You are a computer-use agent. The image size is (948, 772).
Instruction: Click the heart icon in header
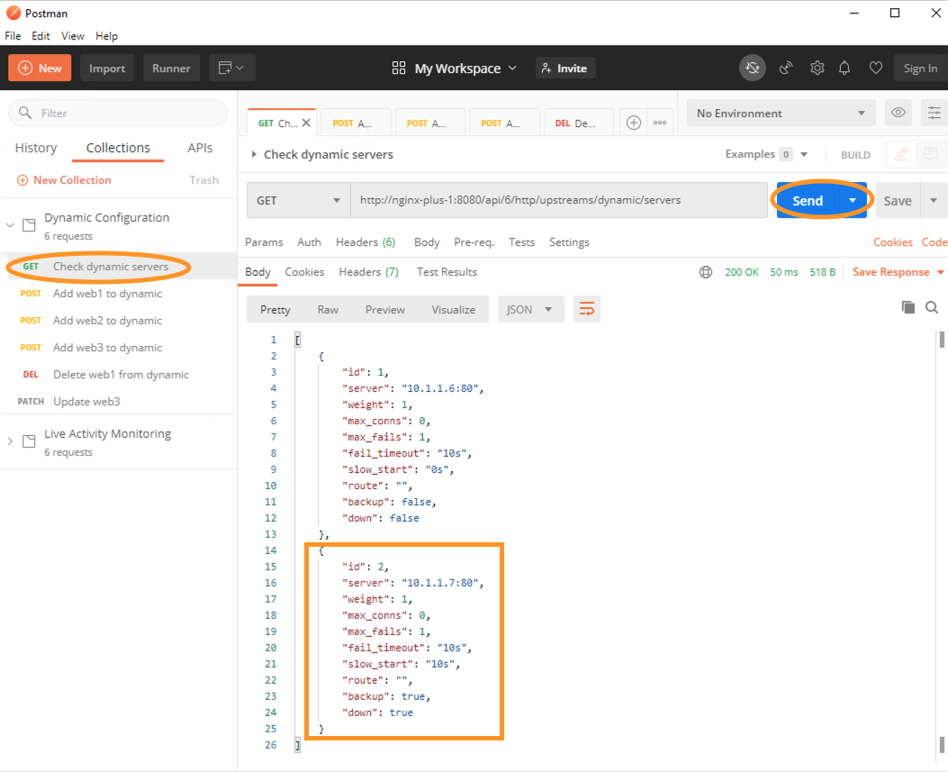[875, 68]
